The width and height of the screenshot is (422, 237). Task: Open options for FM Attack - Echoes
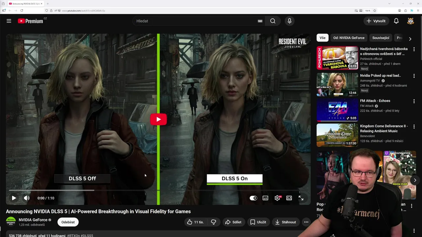pos(414,101)
